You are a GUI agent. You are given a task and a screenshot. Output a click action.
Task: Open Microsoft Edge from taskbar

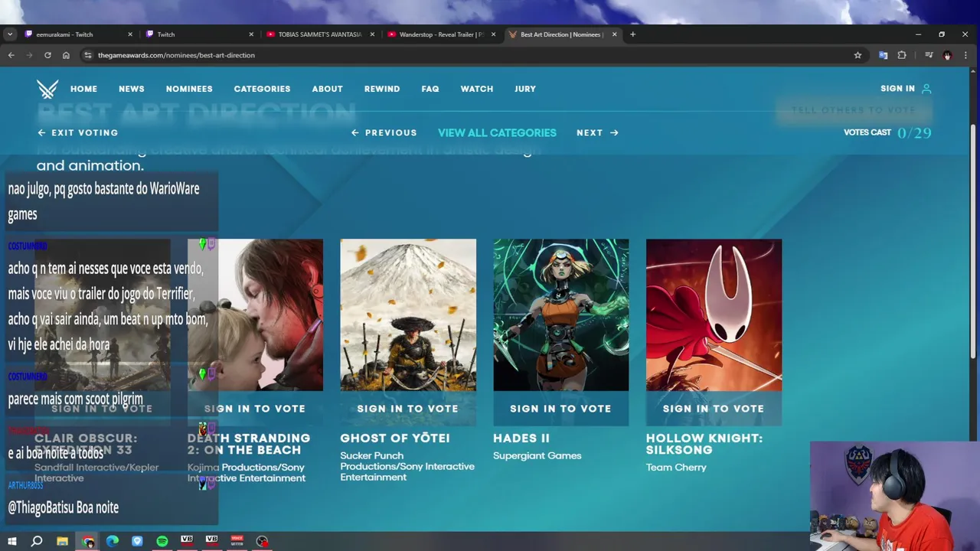pyautogui.click(x=113, y=541)
